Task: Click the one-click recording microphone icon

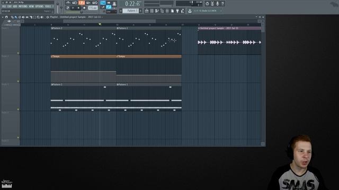Action: 218,4
